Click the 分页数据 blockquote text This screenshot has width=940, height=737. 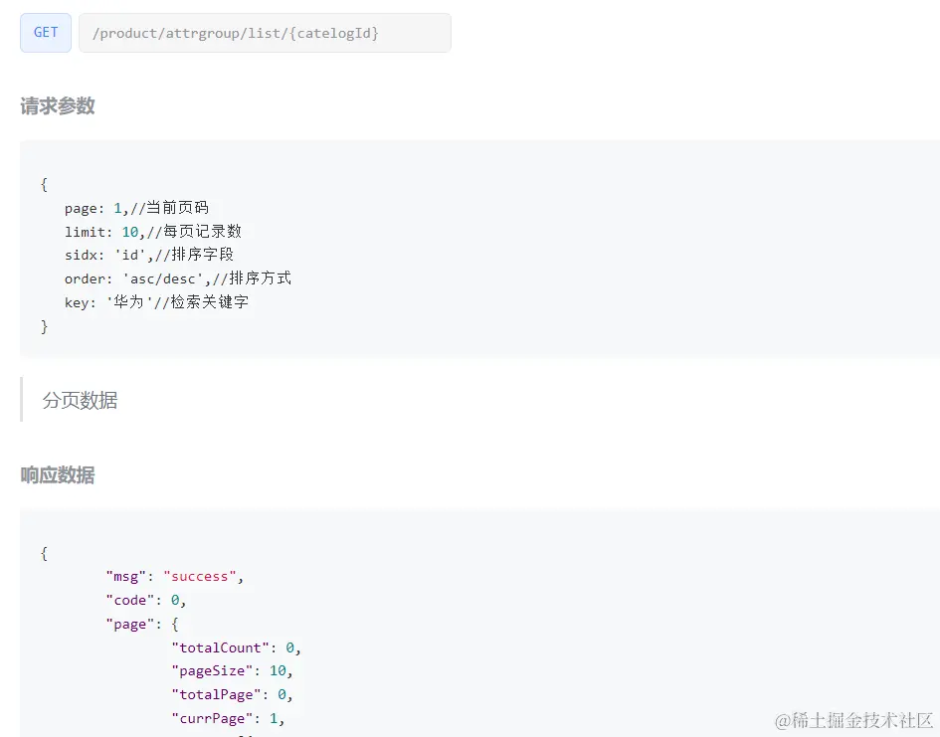click(x=80, y=400)
